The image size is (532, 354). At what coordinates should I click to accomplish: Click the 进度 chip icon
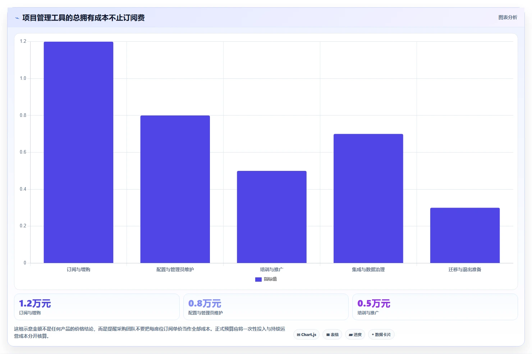click(350, 335)
